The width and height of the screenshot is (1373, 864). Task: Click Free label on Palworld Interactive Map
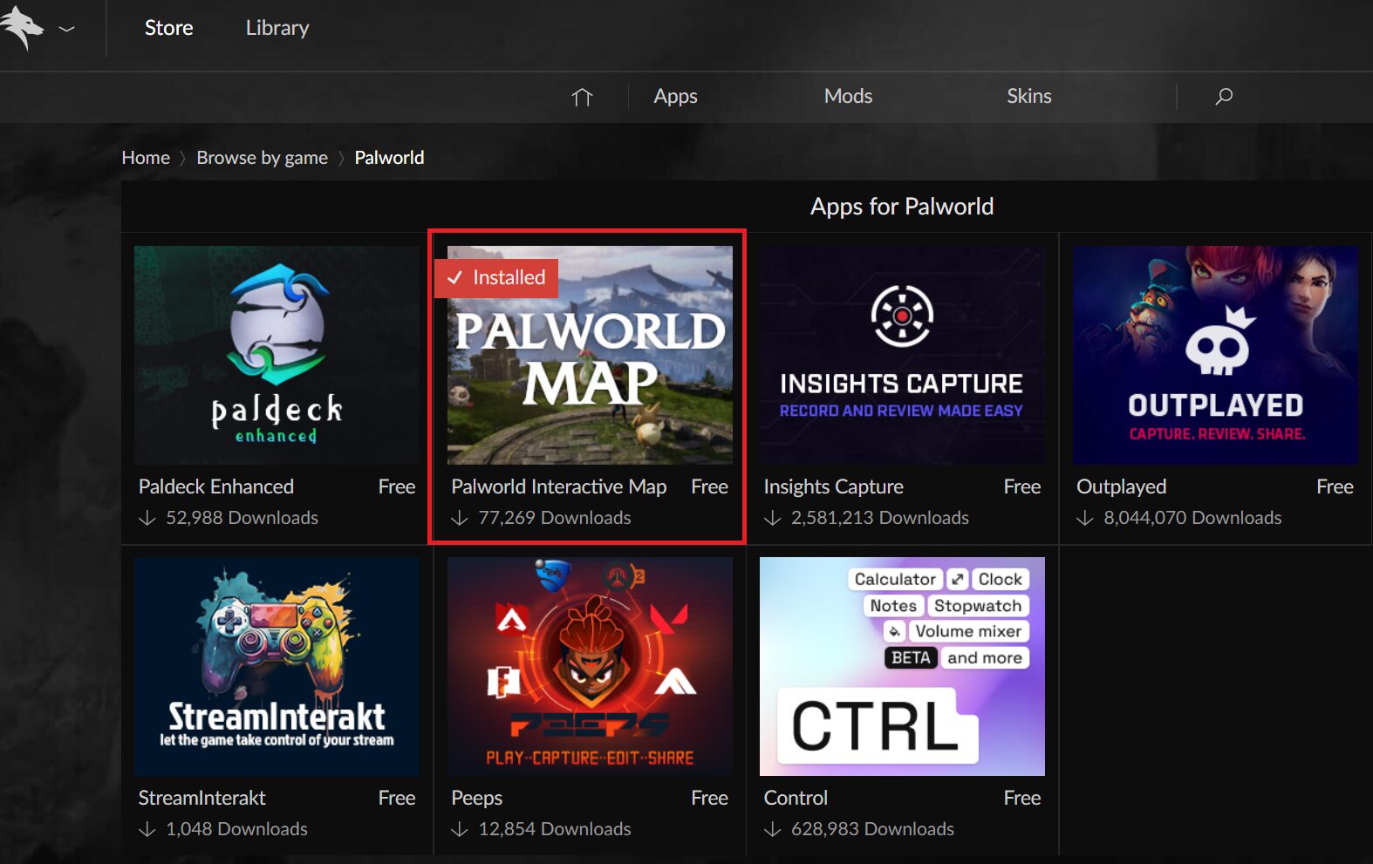point(710,486)
